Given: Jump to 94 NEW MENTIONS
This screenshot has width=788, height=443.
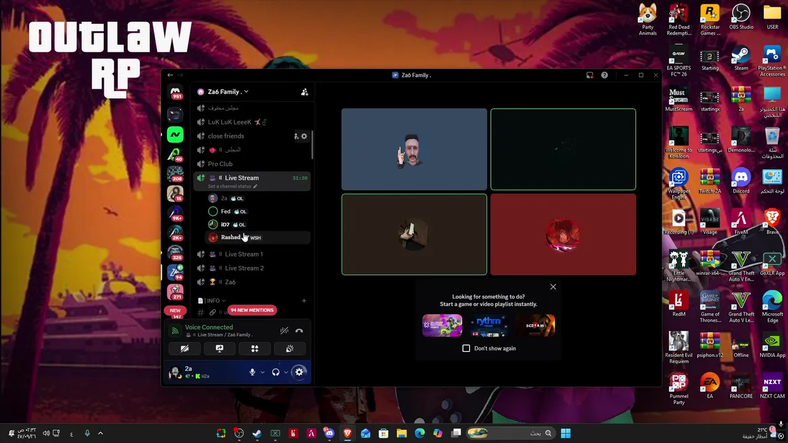Looking at the screenshot, I should click(252, 310).
